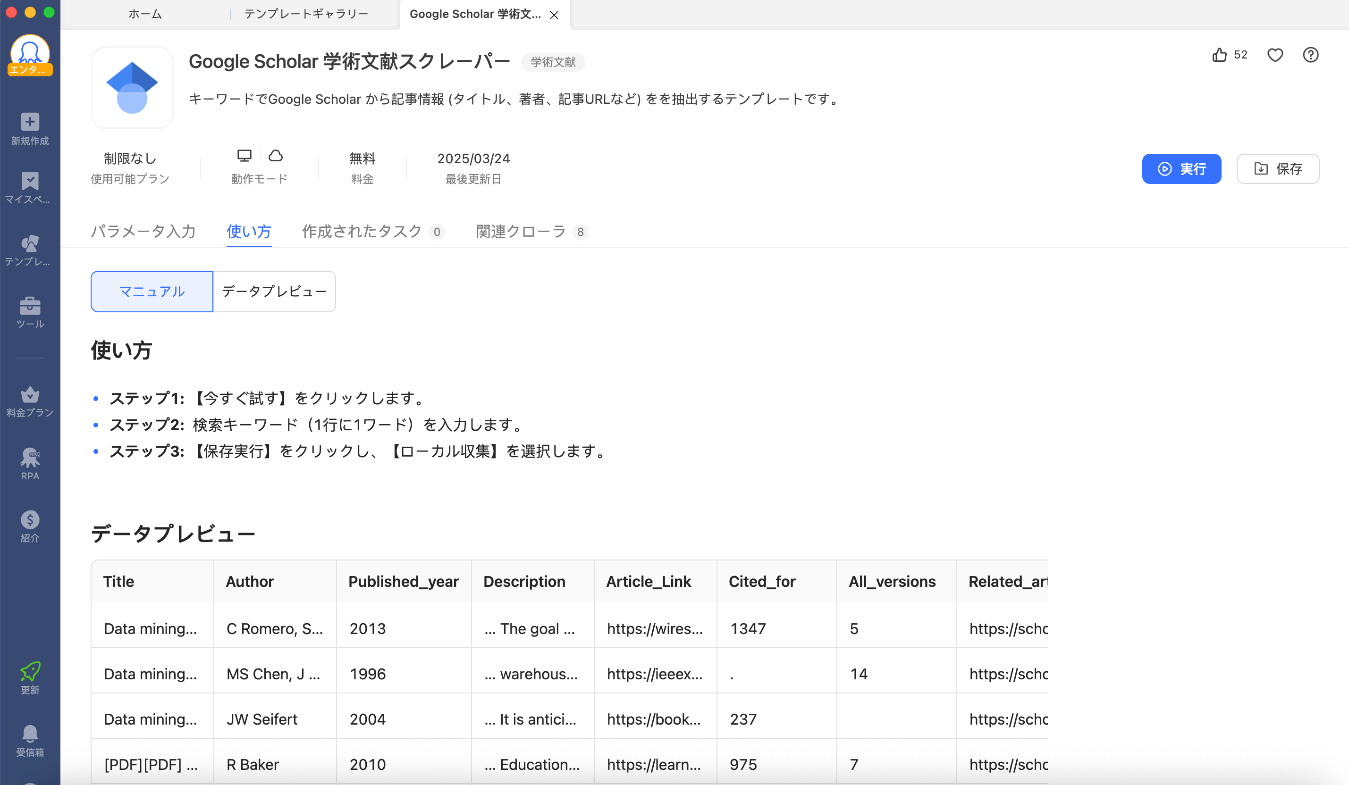This screenshot has width=1349, height=785.
Task: Open マイスペース in the sidebar
Action: [x=30, y=182]
